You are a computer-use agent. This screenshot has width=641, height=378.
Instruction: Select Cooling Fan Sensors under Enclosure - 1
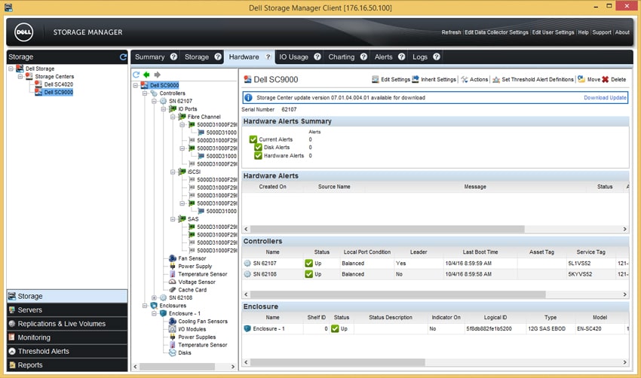[x=203, y=322]
